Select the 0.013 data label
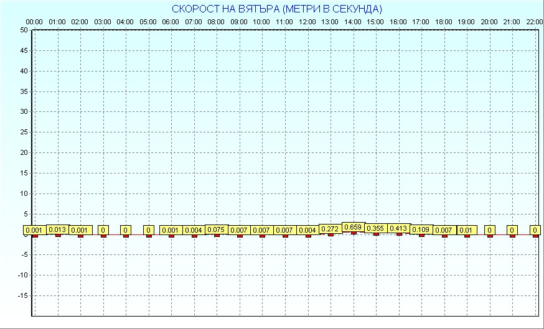Screen dimensions: 544x329 (57, 229)
